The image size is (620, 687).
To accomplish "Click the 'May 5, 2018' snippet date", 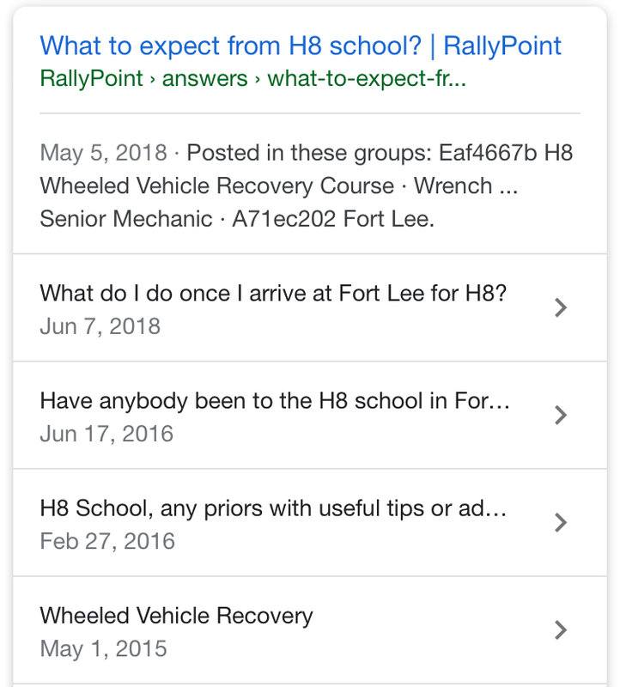I will 103,154.
